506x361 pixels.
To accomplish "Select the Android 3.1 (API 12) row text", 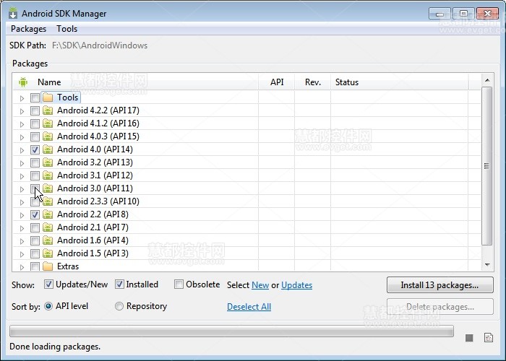I will pos(95,175).
